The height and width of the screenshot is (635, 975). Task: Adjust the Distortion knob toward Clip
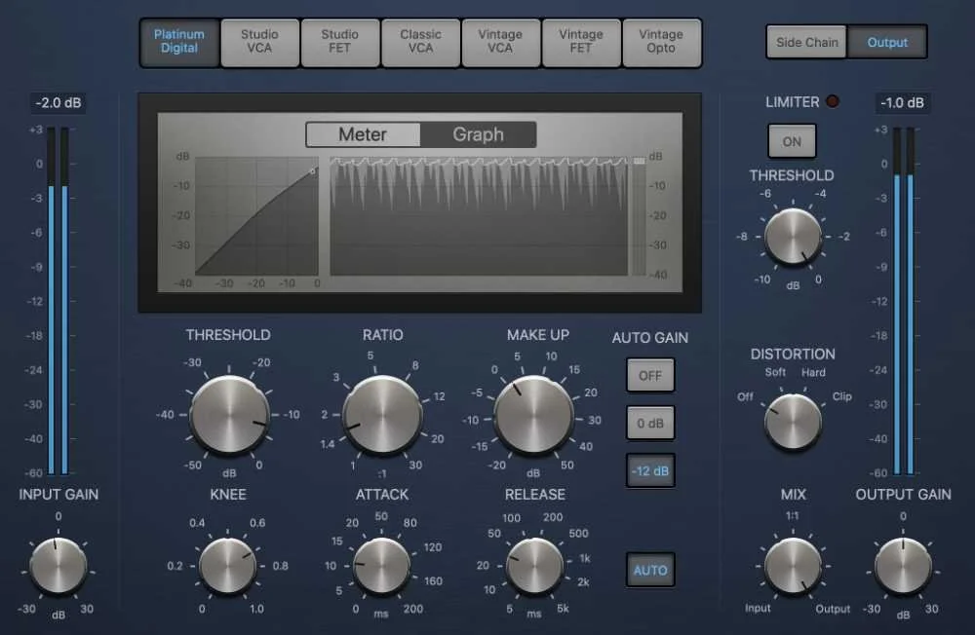tap(793, 422)
